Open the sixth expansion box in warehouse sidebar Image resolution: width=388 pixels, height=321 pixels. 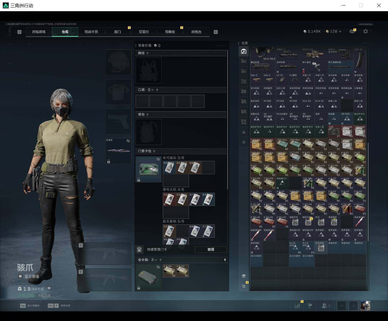(243, 112)
